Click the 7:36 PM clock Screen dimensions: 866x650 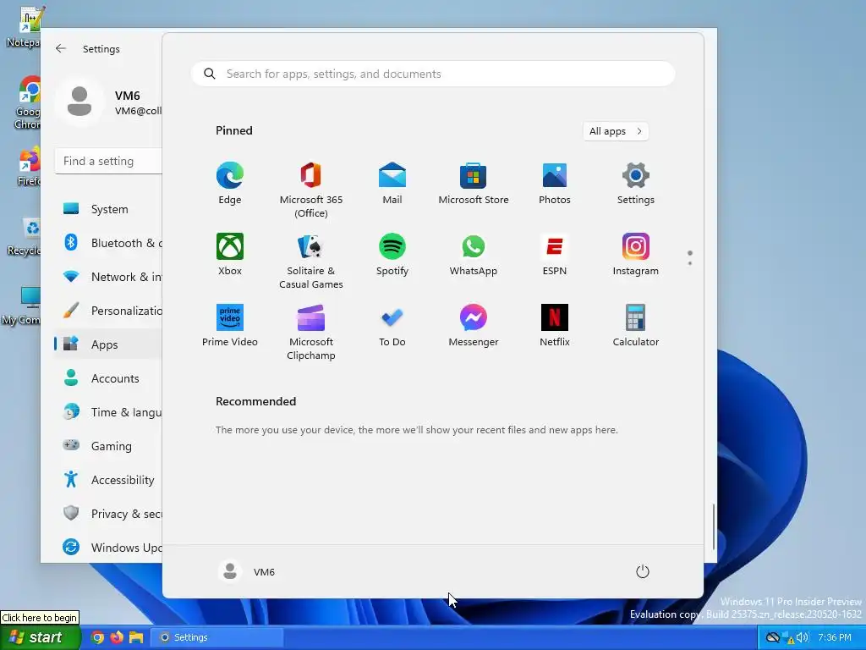(x=835, y=637)
